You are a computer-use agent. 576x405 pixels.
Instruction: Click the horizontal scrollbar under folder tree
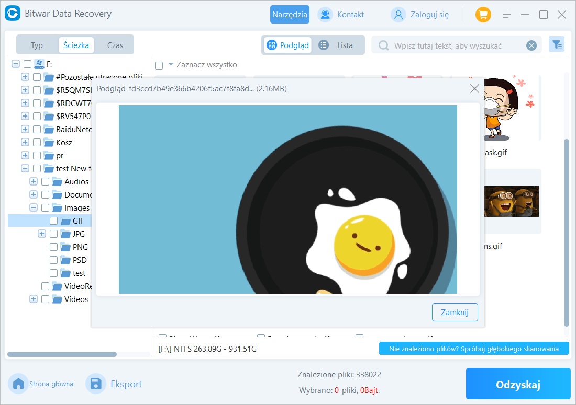pos(62,354)
